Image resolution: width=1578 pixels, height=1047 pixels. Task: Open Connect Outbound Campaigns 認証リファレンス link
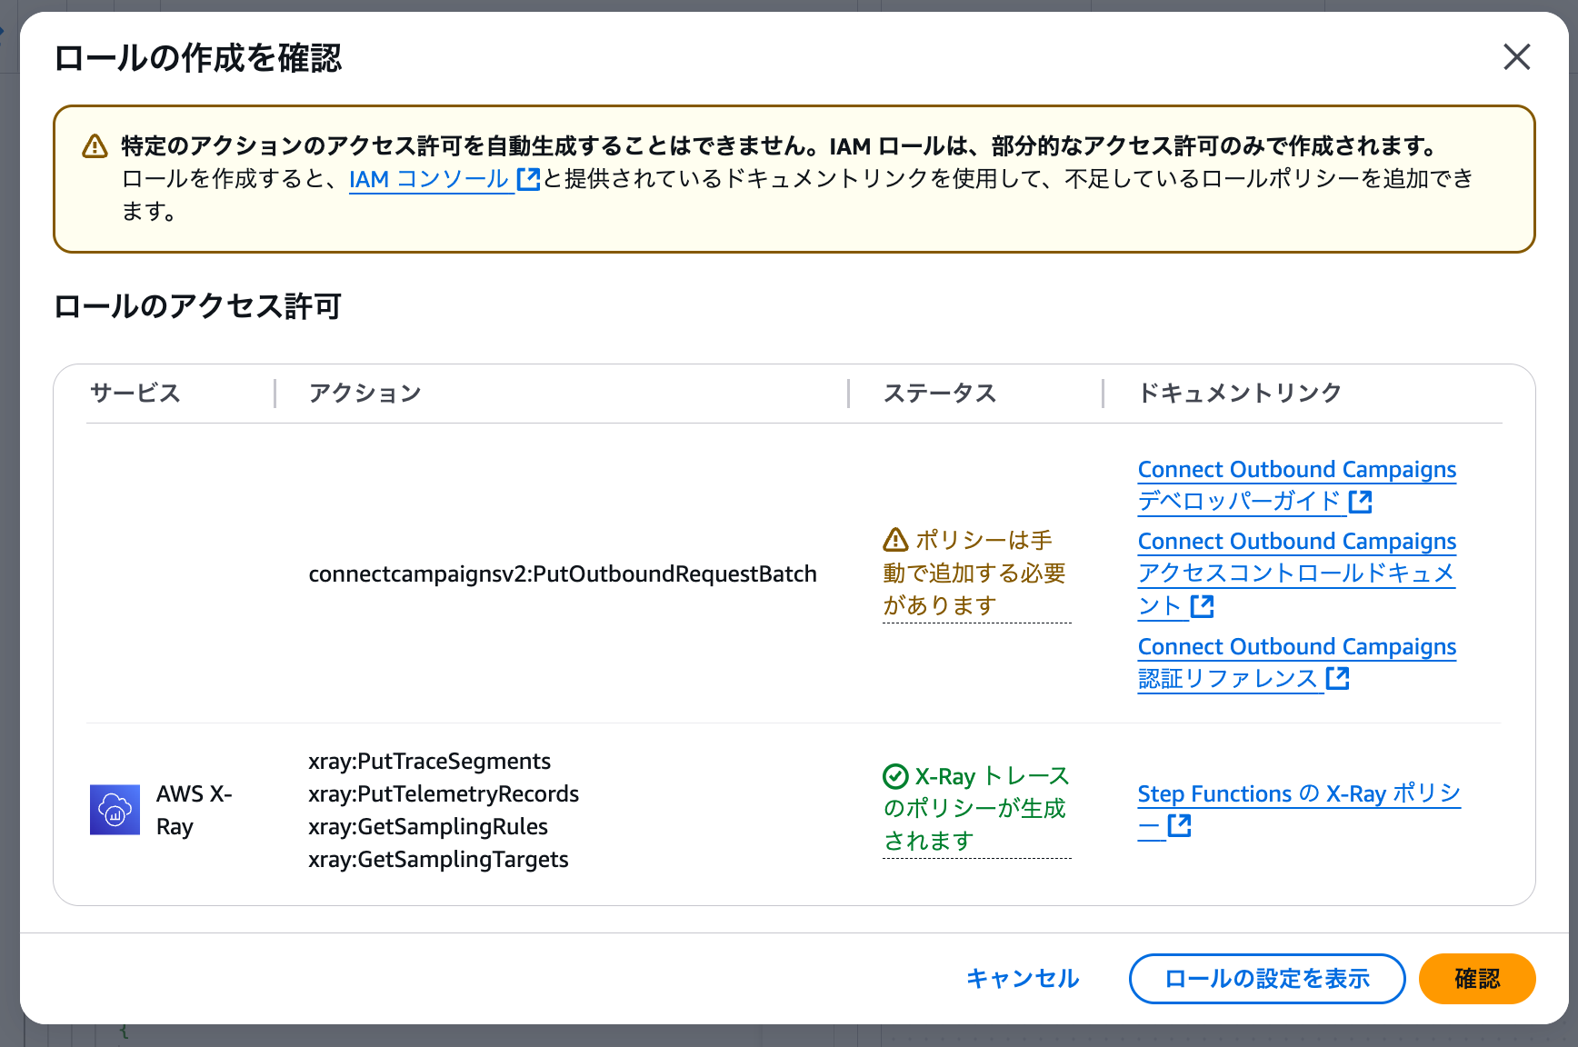1297,663
